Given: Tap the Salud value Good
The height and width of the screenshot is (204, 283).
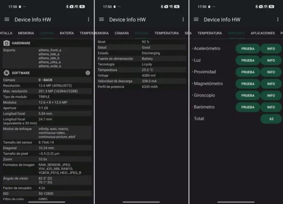Looking at the screenshot, I should point(146,48).
